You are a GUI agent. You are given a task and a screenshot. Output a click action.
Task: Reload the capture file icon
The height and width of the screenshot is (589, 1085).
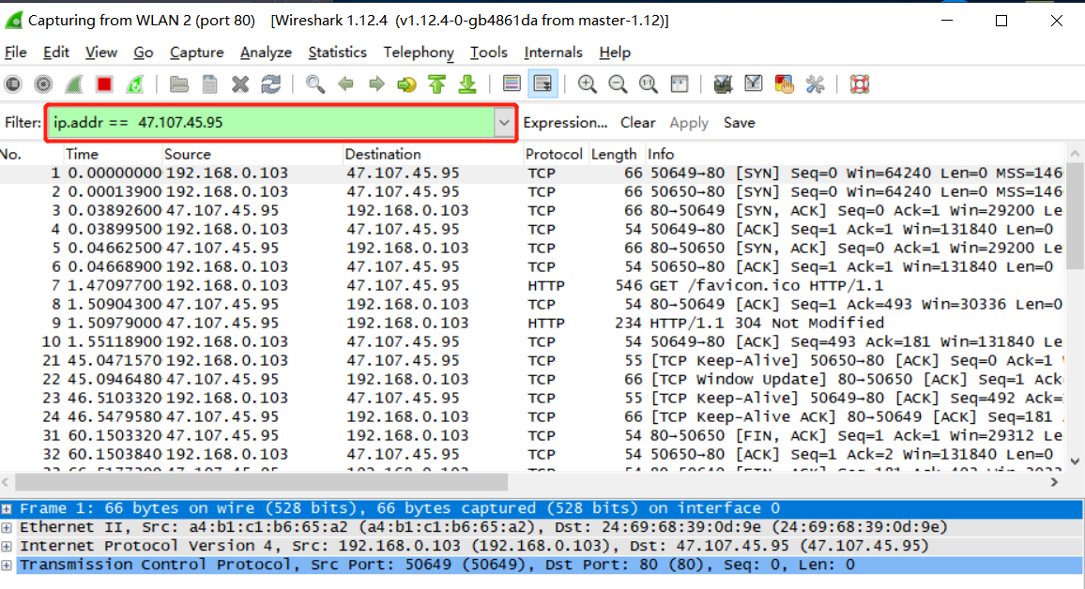point(270,84)
